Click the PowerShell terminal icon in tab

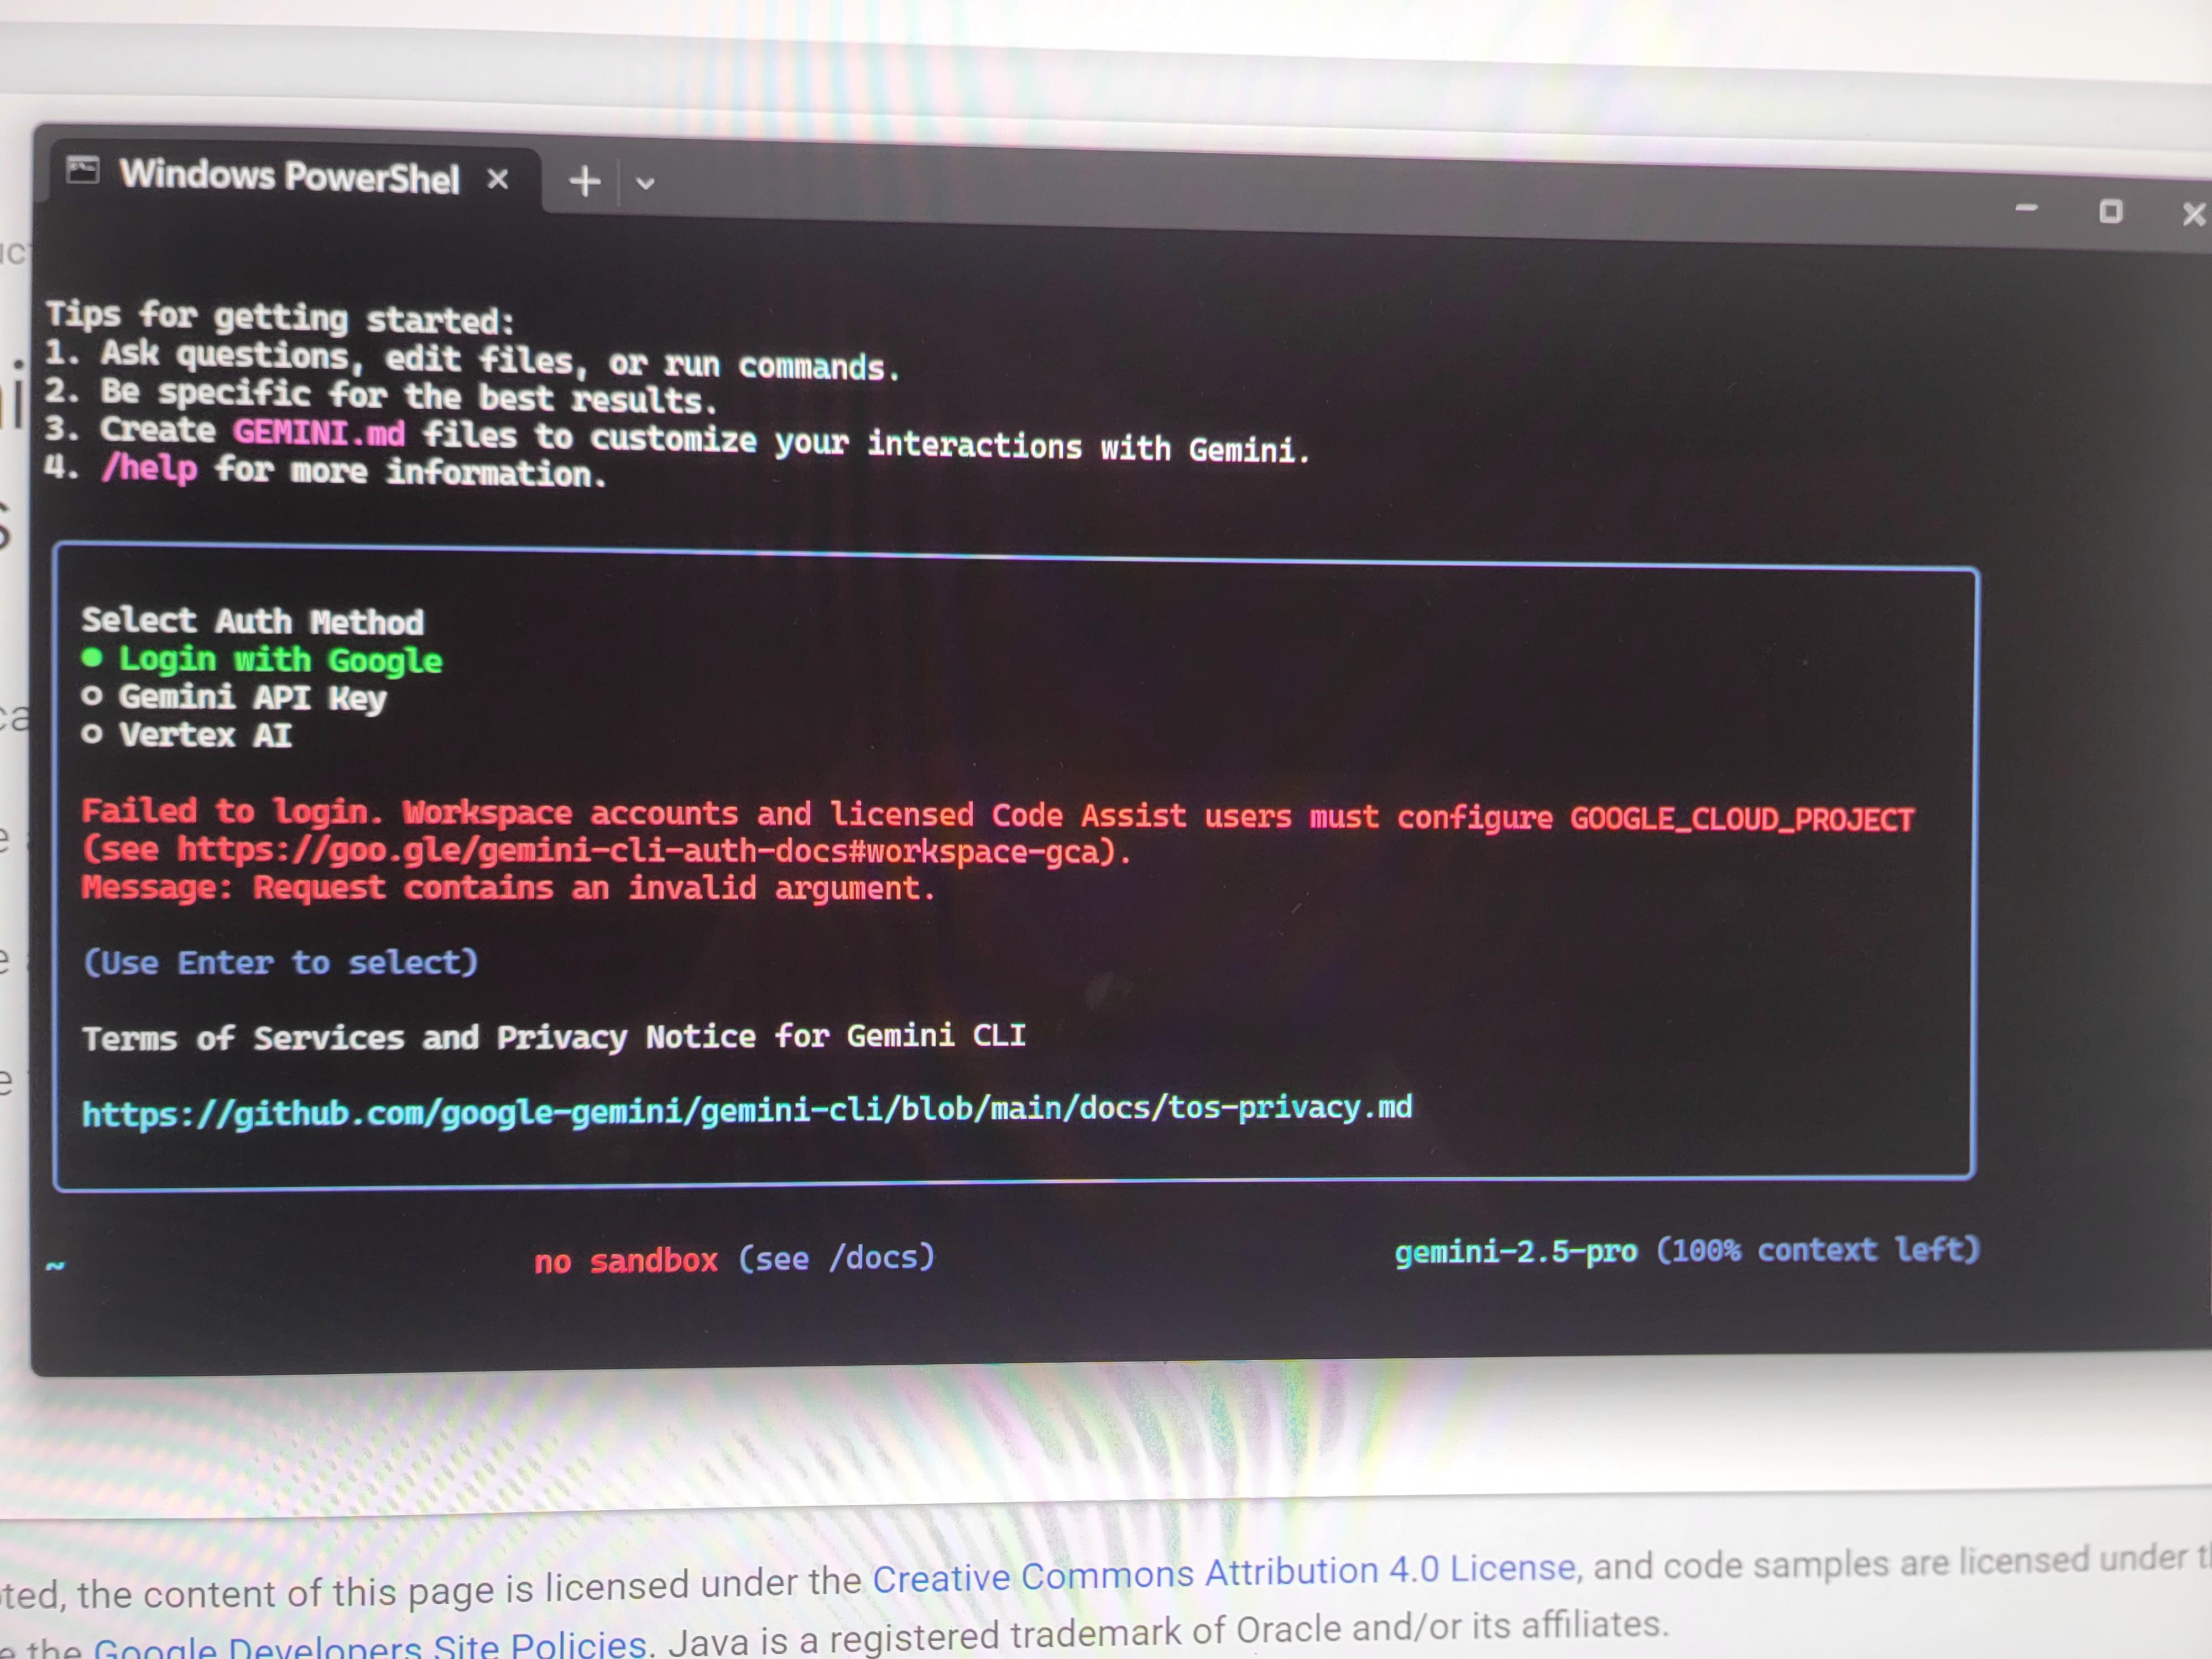(83, 171)
